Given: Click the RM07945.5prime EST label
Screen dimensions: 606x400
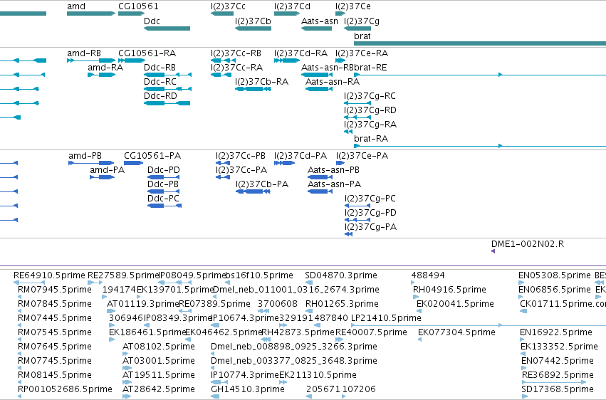Looking at the screenshot, I should (55, 290).
